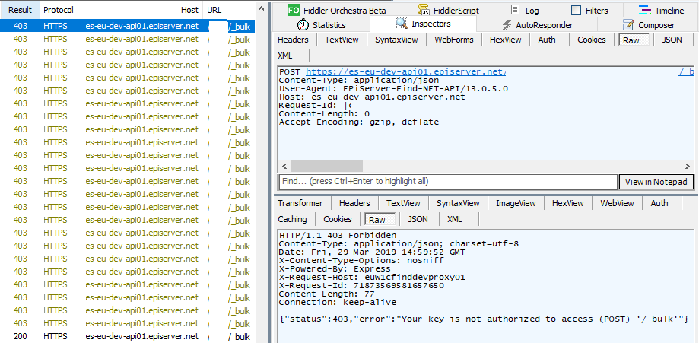The height and width of the screenshot is (343, 699).
Task: Click the X-Request-Host response header line
Action: (x=372, y=277)
